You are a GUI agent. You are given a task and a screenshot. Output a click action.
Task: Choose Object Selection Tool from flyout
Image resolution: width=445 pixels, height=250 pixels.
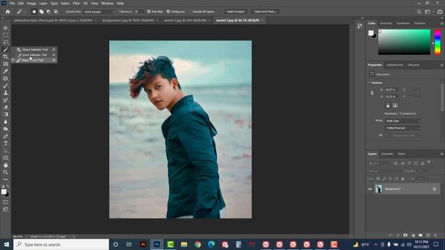click(34, 49)
